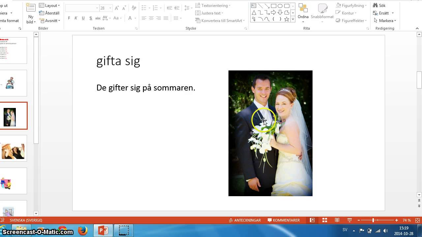Select the wedding couple slide thumbnail
The width and height of the screenshot is (422, 237).
point(13,116)
